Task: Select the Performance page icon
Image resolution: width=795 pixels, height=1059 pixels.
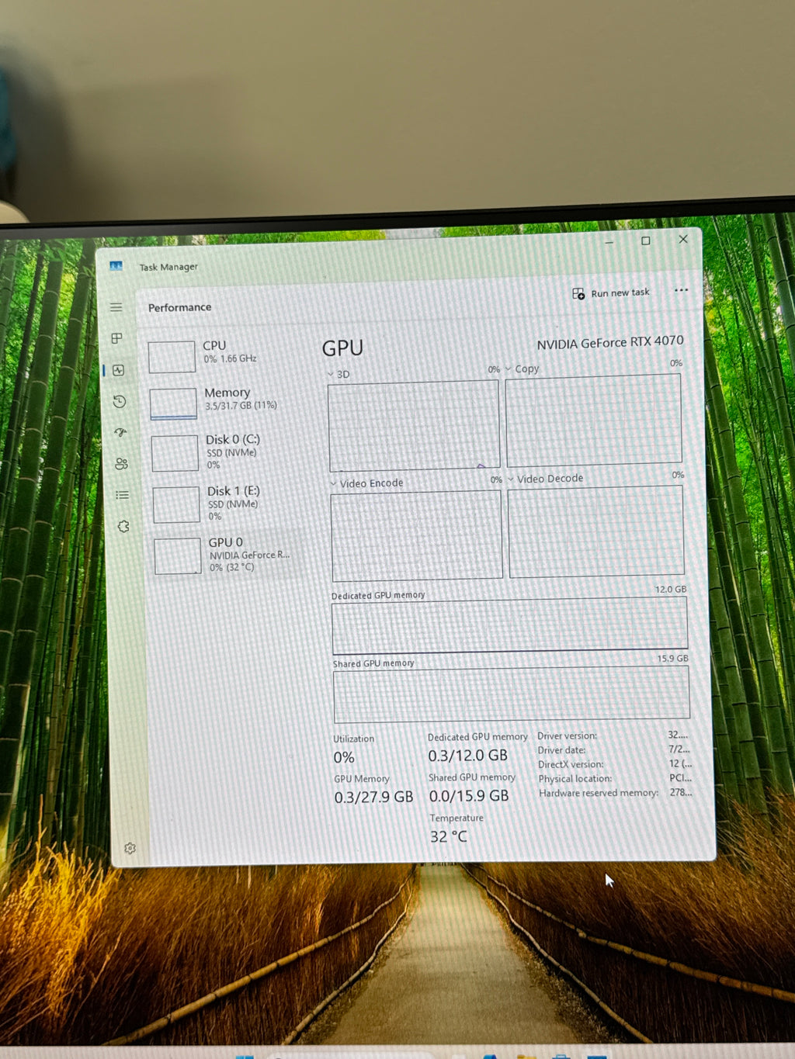Action: click(x=119, y=370)
